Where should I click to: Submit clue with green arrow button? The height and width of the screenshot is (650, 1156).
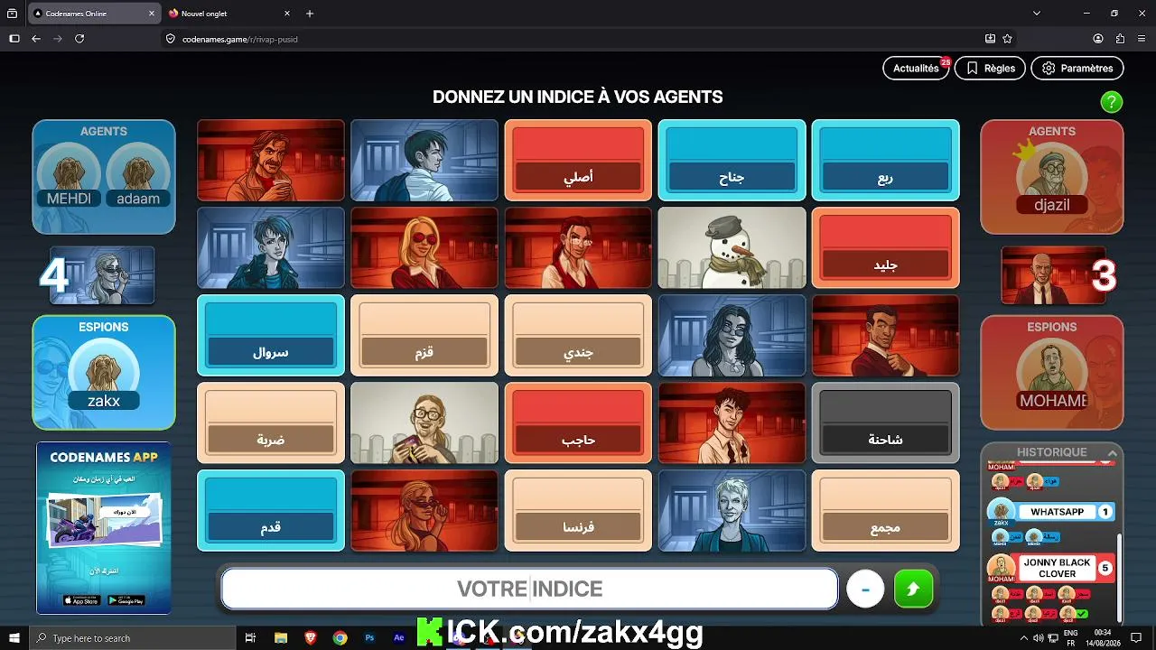pyautogui.click(x=913, y=590)
